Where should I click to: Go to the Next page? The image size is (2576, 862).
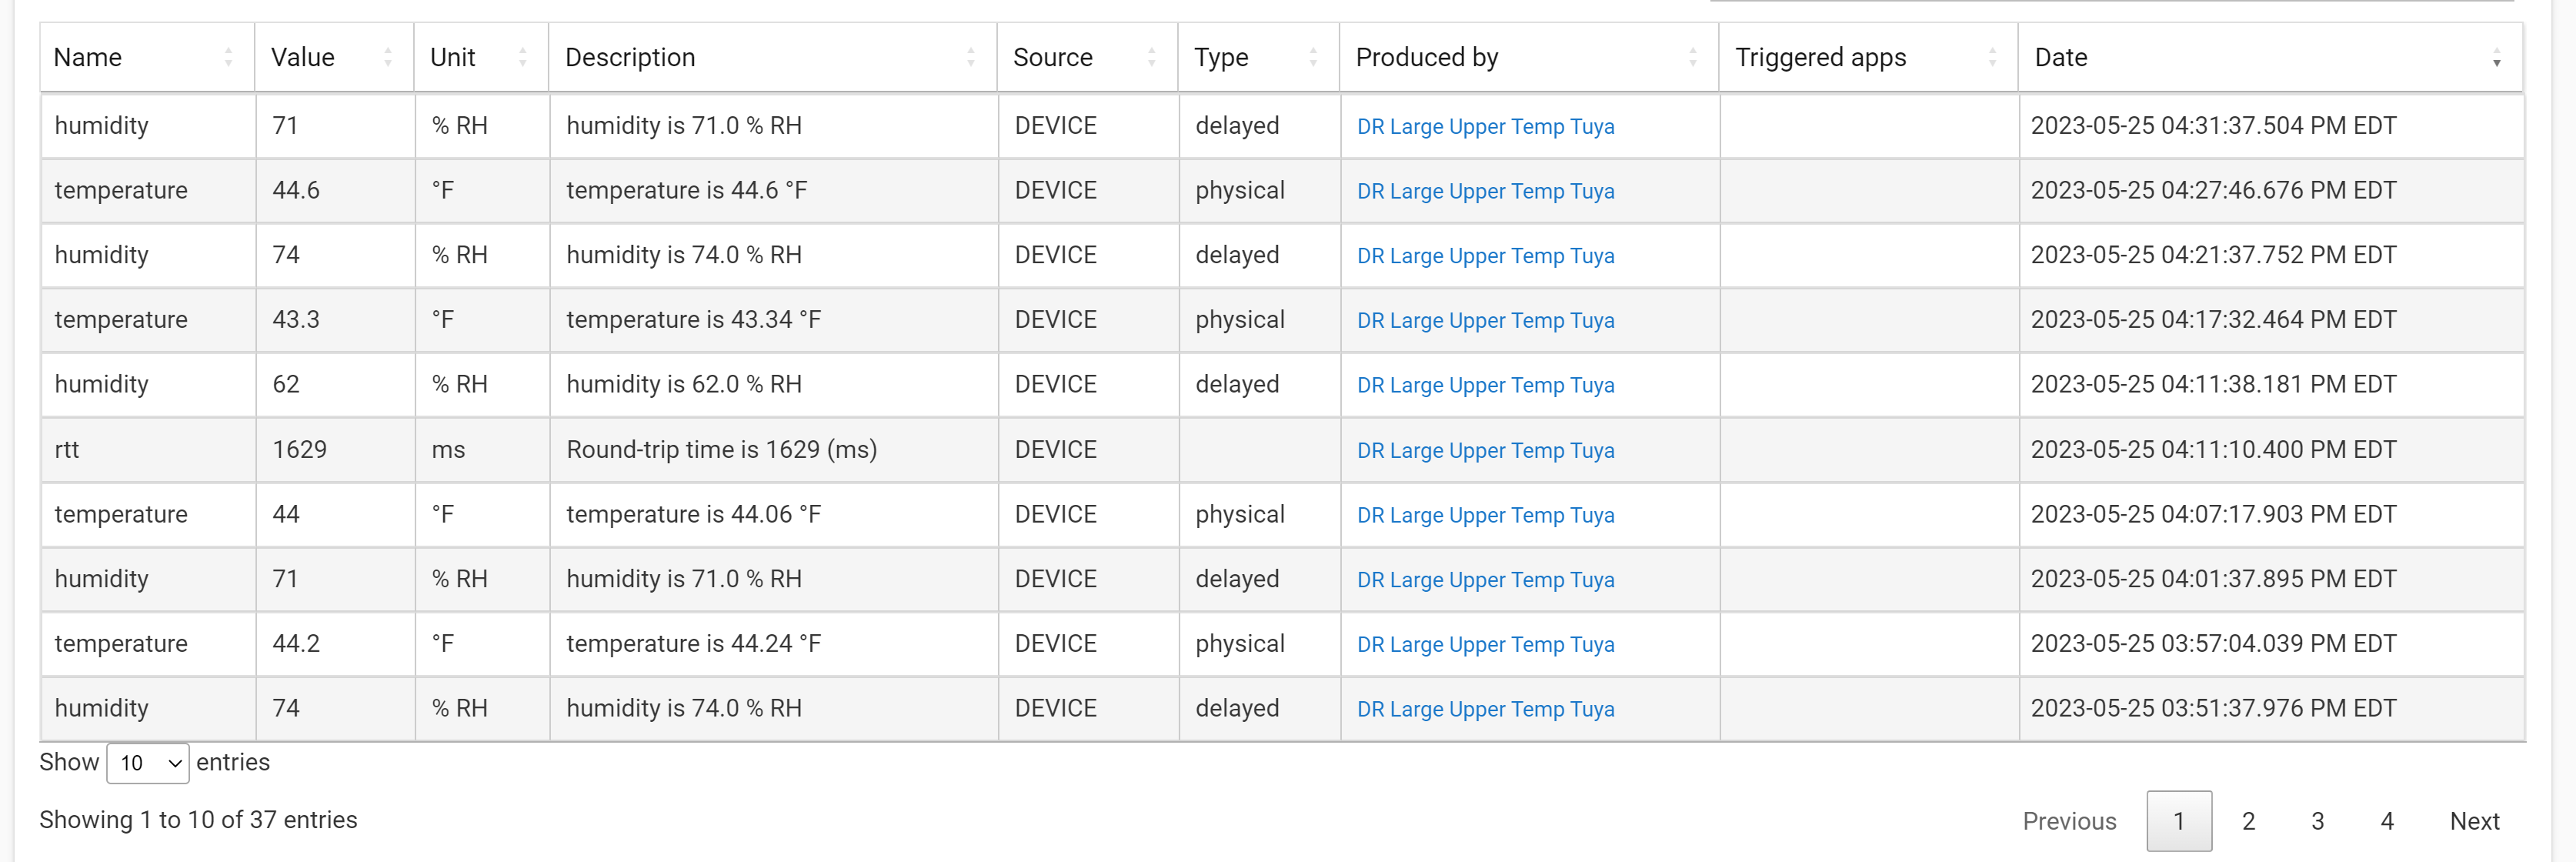[2474, 821]
